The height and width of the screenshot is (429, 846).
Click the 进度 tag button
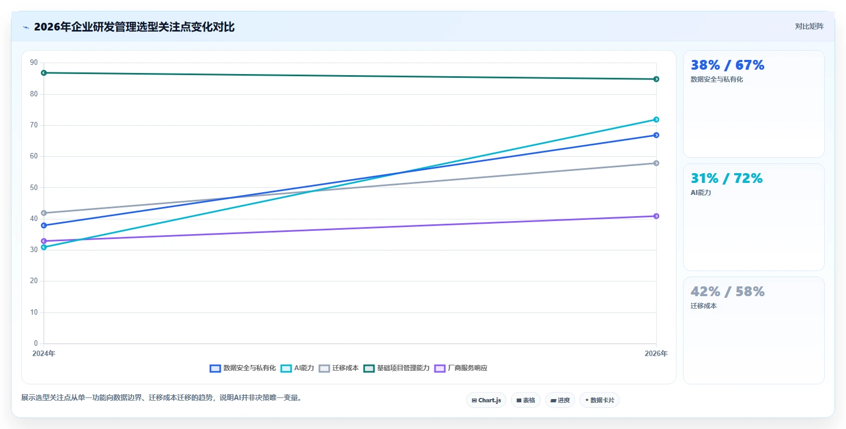(x=560, y=400)
